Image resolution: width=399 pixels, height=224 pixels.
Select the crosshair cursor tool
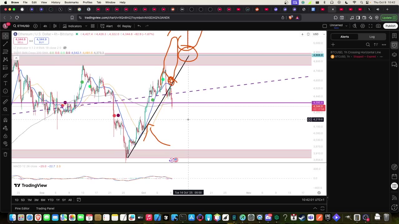(x=5, y=36)
